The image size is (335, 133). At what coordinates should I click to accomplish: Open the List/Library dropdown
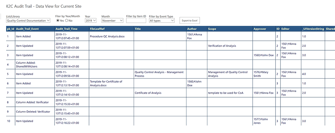tap(28, 21)
